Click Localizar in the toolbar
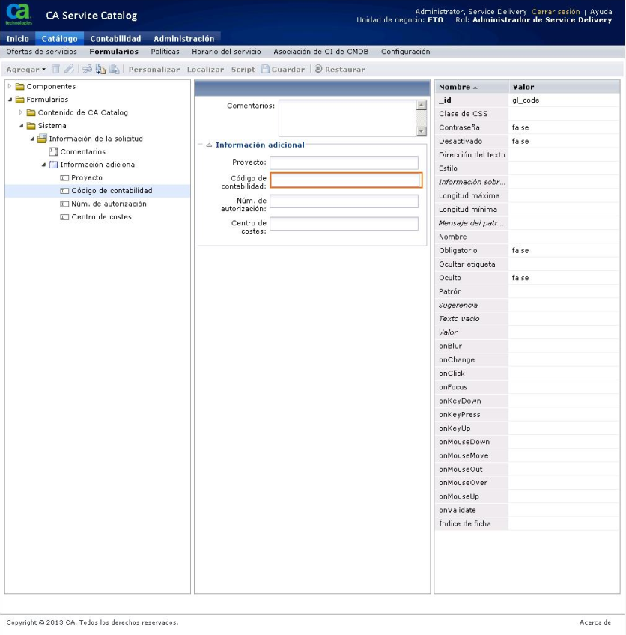The image size is (626, 635). pyautogui.click(x=205, y=69)
